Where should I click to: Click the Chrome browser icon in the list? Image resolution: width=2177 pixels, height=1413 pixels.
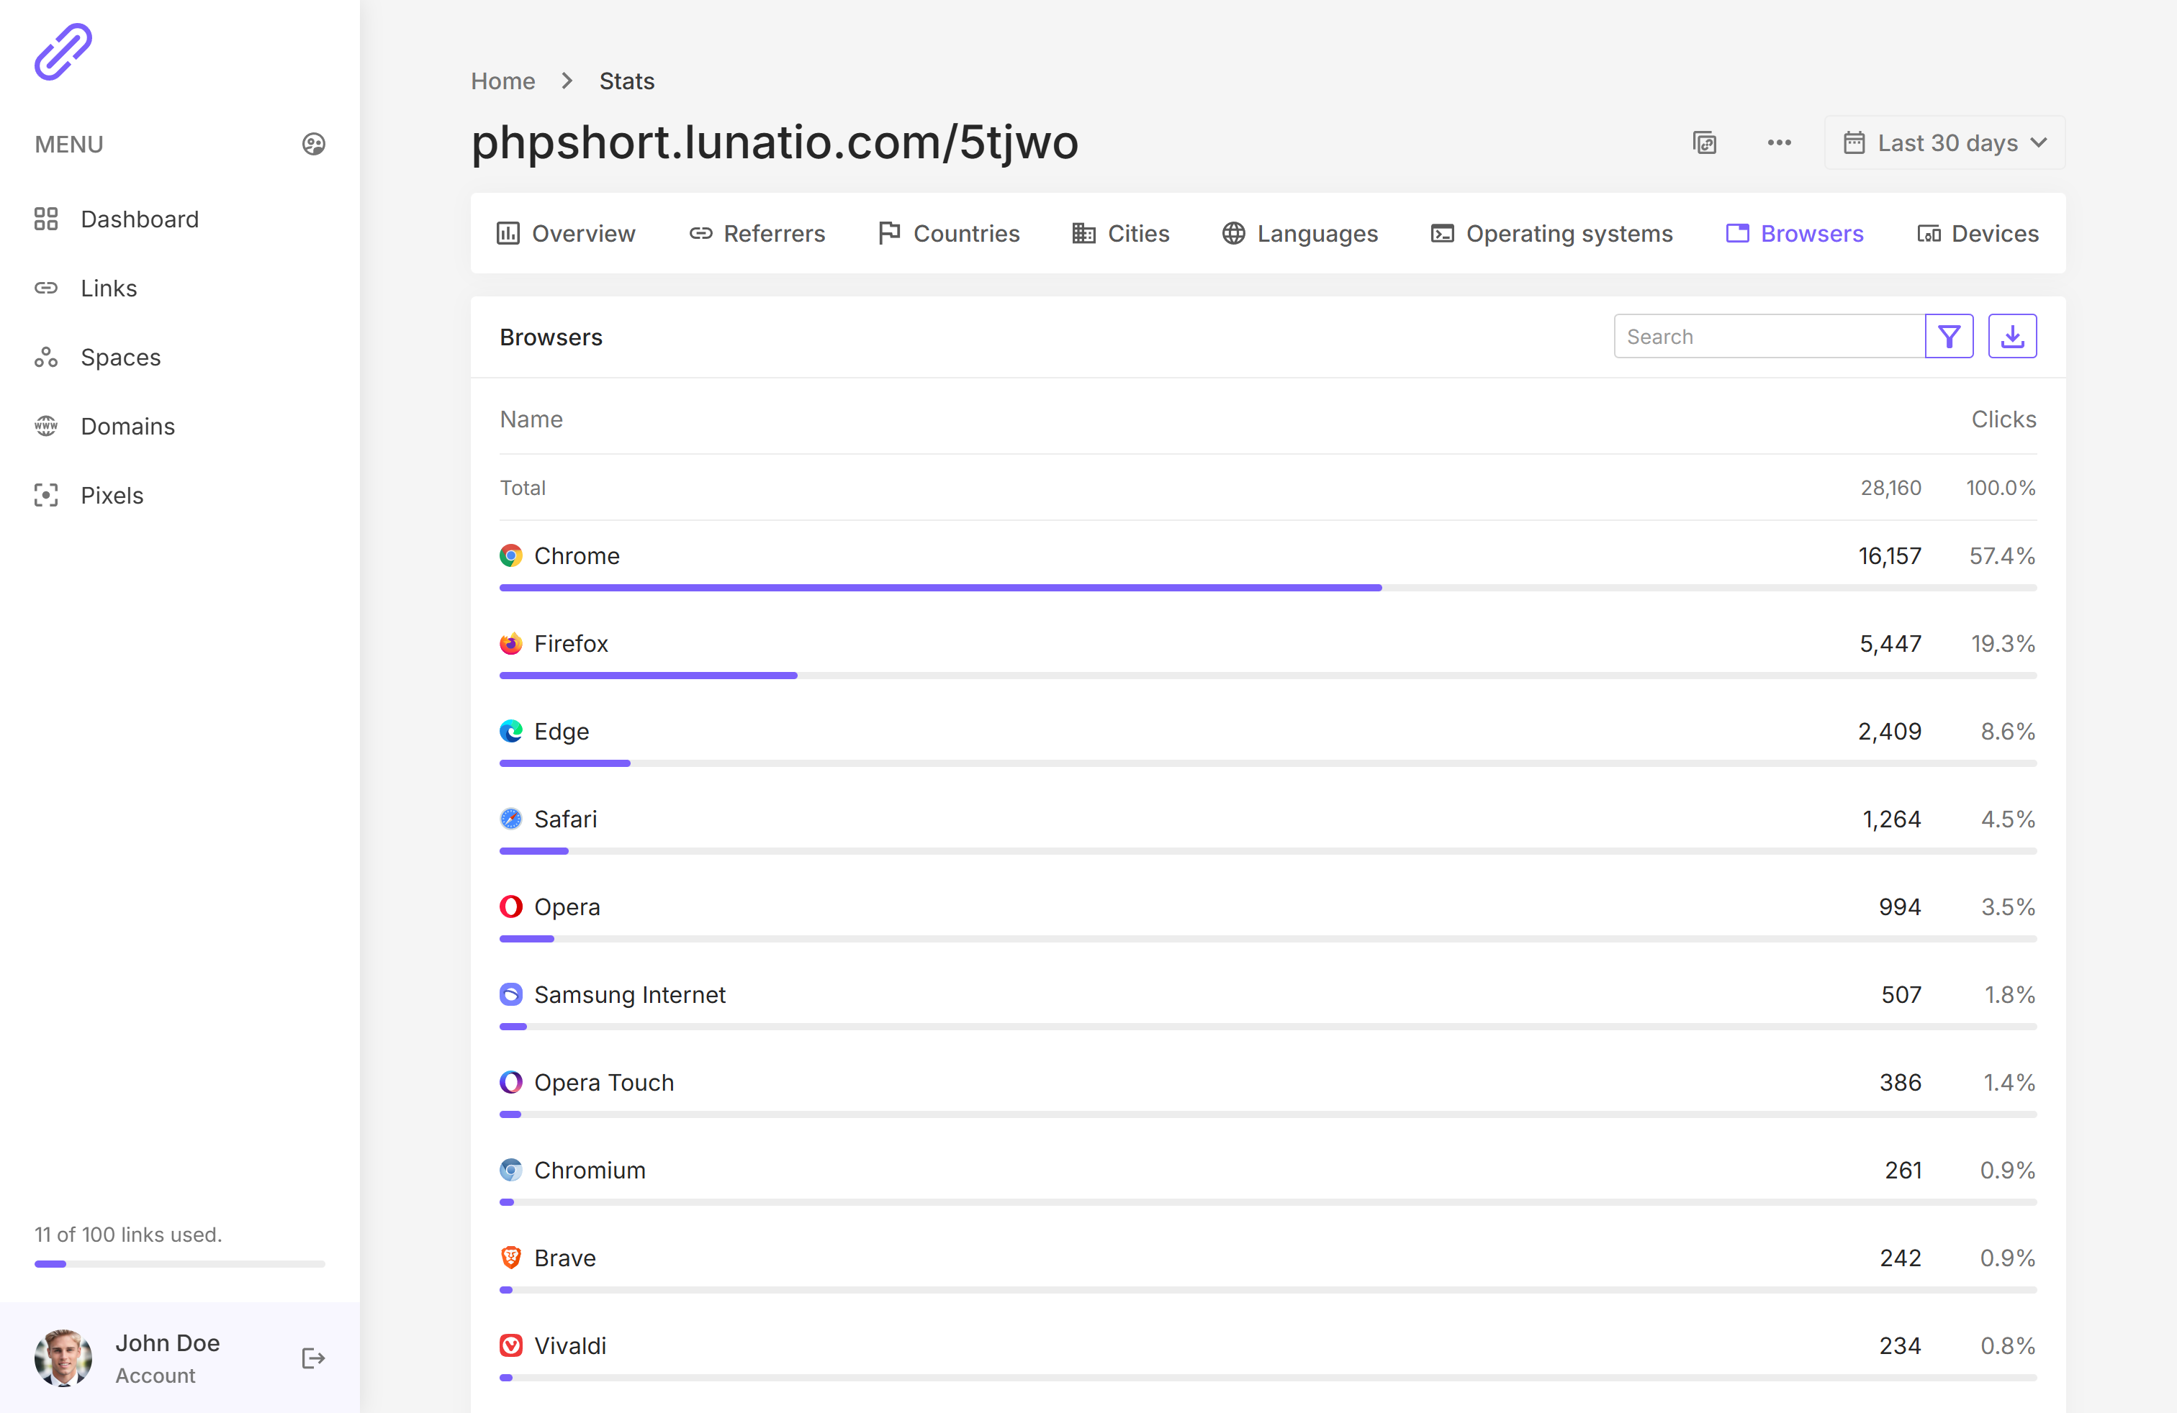(511, 555)
